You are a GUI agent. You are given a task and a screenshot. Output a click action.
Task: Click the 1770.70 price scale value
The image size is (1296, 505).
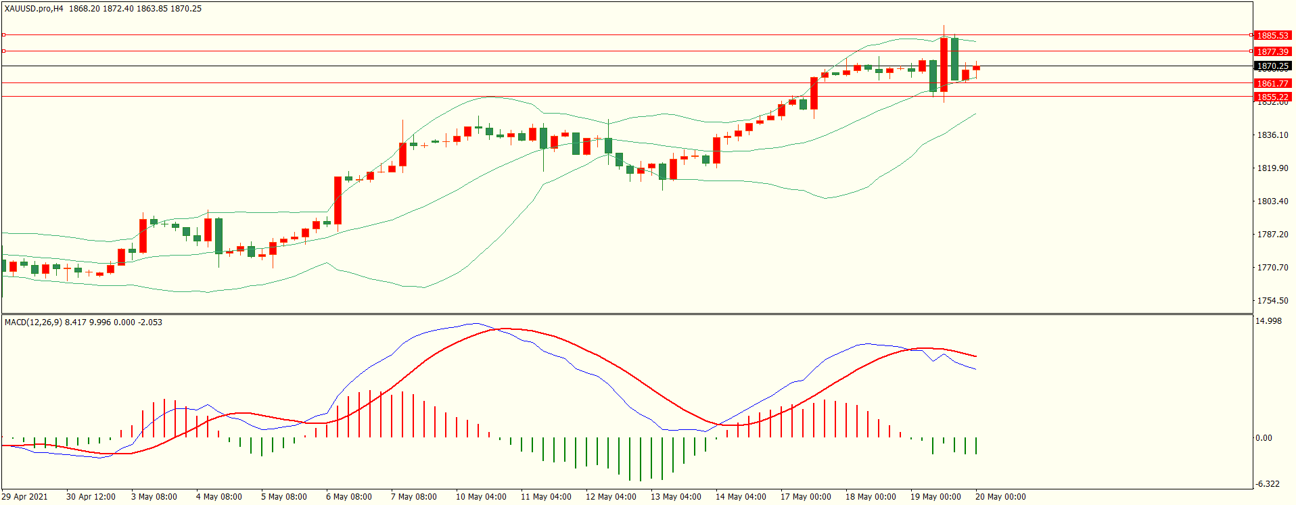1272,268
